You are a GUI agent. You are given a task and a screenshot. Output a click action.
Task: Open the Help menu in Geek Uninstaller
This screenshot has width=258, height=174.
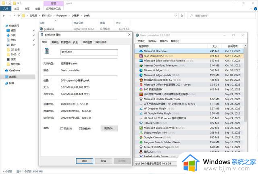(x=175, y=41)
